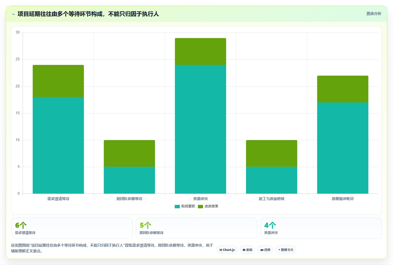Click y-axis tick label 10
This screenshot has height=265, width=393.
[18, 140]
